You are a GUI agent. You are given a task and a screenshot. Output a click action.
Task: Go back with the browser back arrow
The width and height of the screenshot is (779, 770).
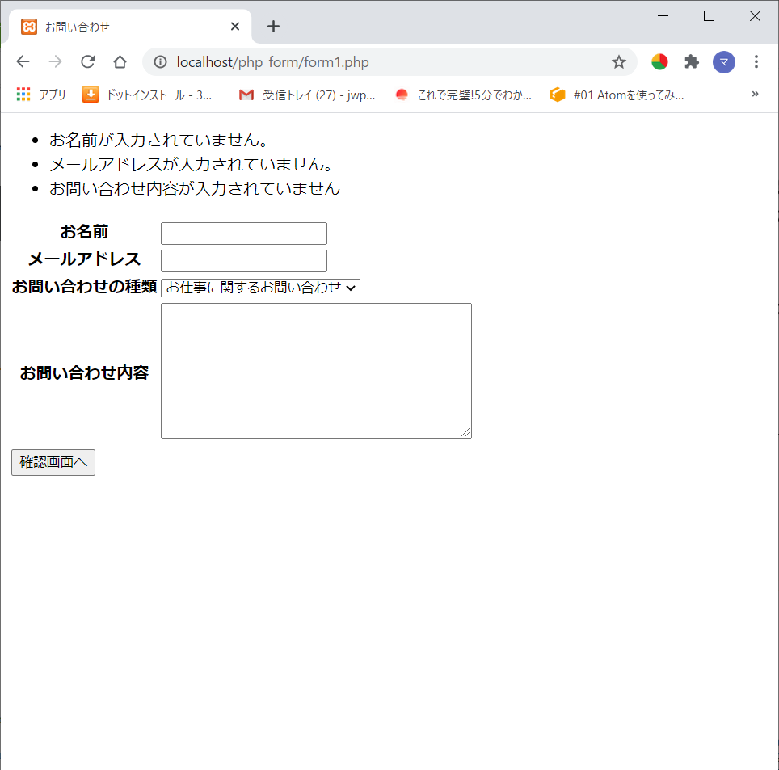click(x=23, y=61)
